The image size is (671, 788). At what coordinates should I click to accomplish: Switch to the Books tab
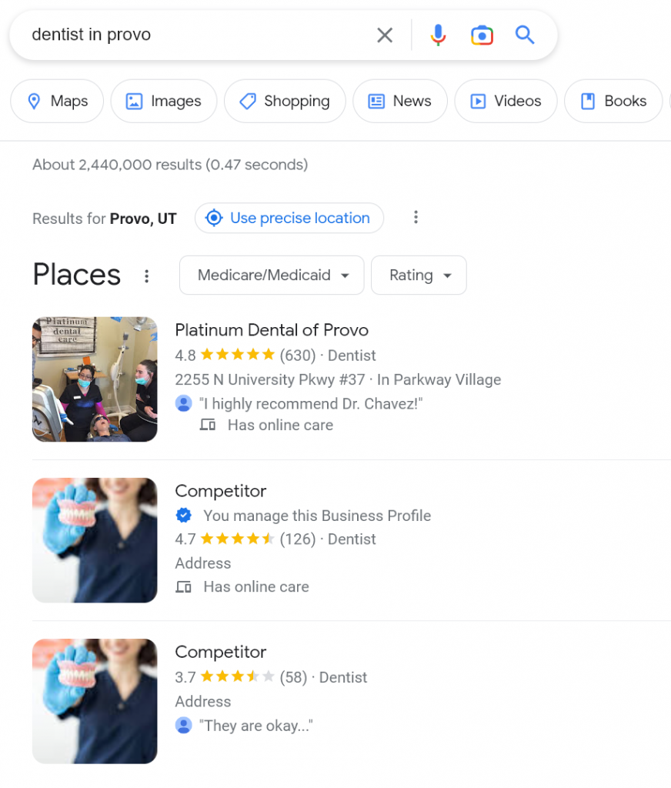[x=613, y=101]
